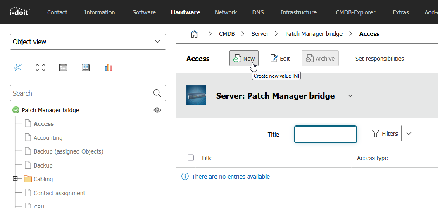Viewport: 438px width, 208px height.
Task: Open the calendar icon in sidebar
Action: pyautogui.click(x=63, y=67)
